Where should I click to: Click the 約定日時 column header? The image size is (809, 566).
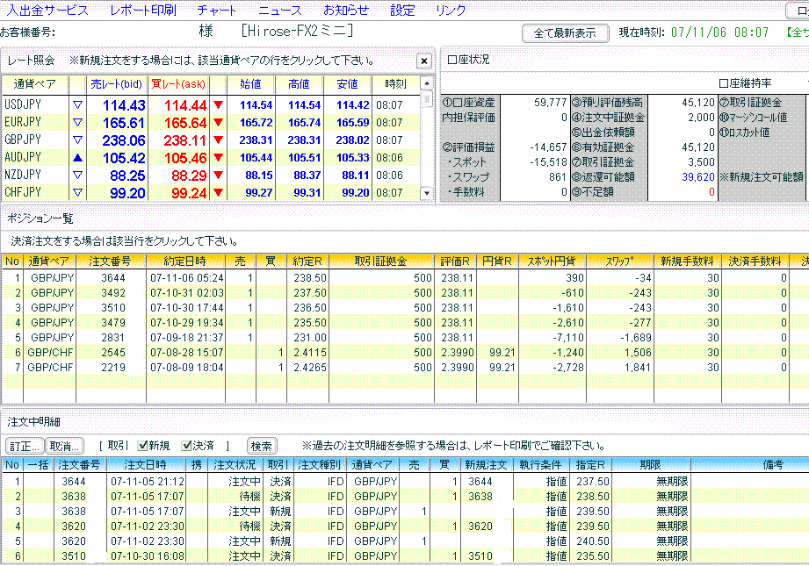point(185,262)
